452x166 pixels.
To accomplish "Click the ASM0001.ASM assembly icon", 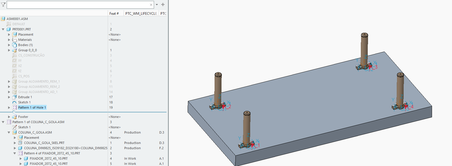I will [x=3, y=19].
